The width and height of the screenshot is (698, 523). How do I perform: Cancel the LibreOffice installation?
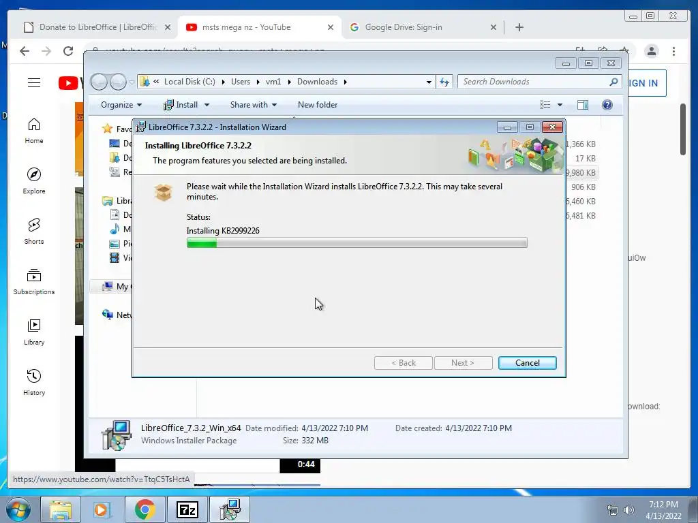click(x=527, y=363)
